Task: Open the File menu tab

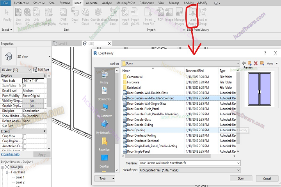Action: point(5,3)
